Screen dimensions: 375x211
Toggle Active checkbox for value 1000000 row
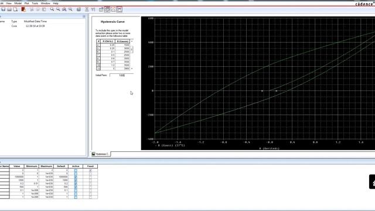[76, 177]
